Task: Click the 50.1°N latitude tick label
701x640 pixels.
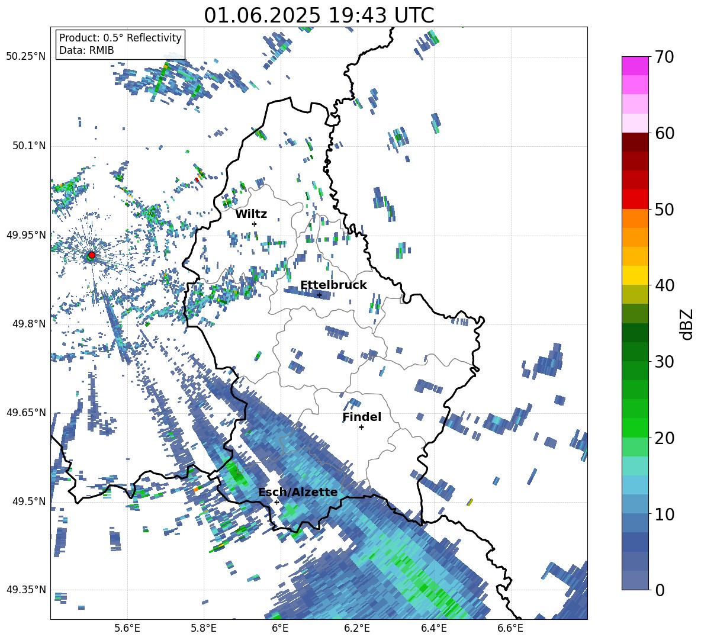Action: click(28, 146)
